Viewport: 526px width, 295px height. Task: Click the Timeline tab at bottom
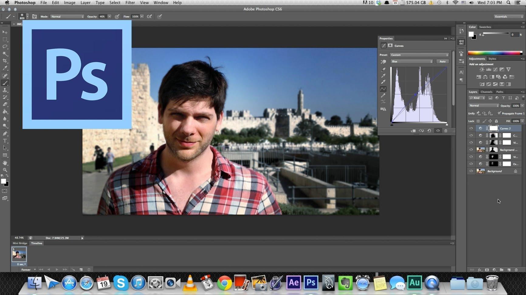(x=36, y=243)
